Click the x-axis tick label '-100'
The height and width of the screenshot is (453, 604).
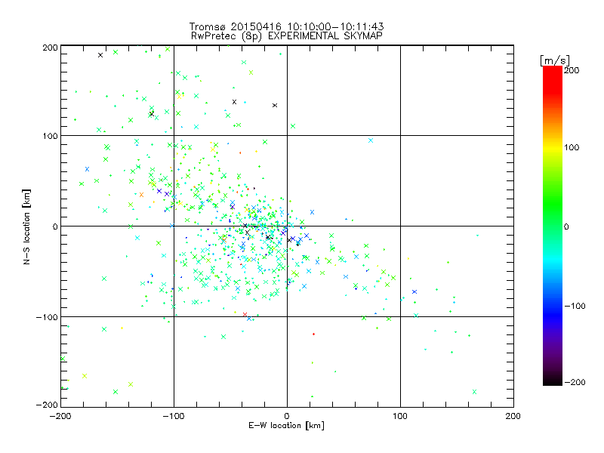click(174, 416)
